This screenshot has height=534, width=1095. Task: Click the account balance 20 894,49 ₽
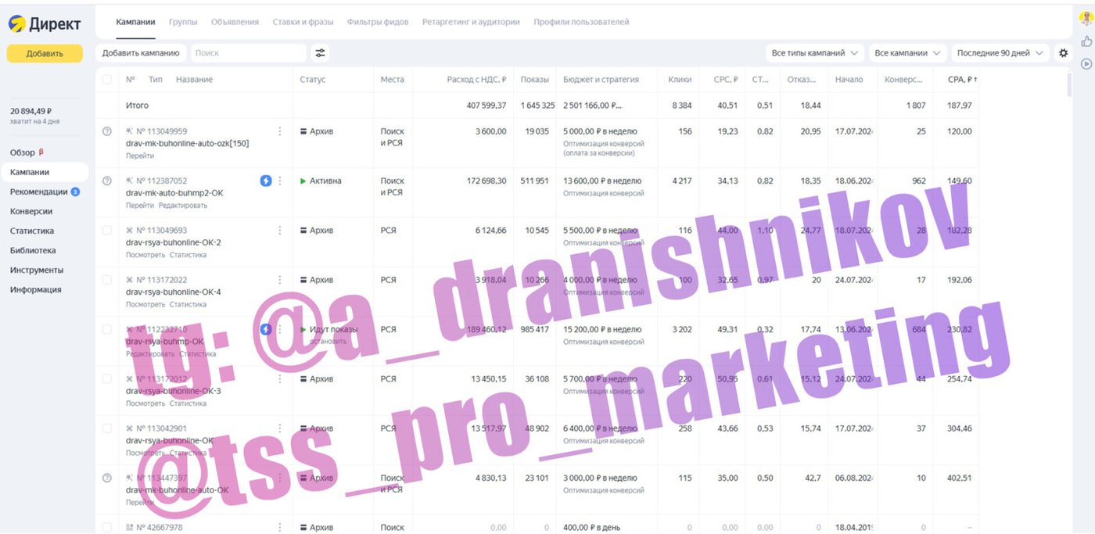tap(31, 112)
